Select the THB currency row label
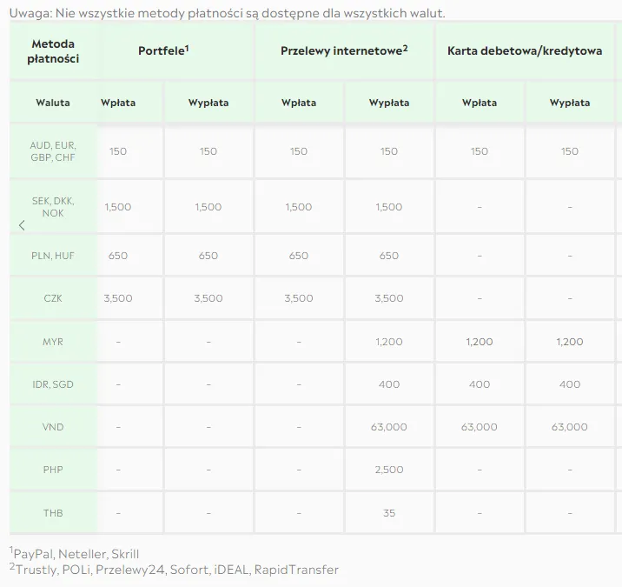Image resolution: width=622 pixels, height=587 pixels. coord(53,513)
